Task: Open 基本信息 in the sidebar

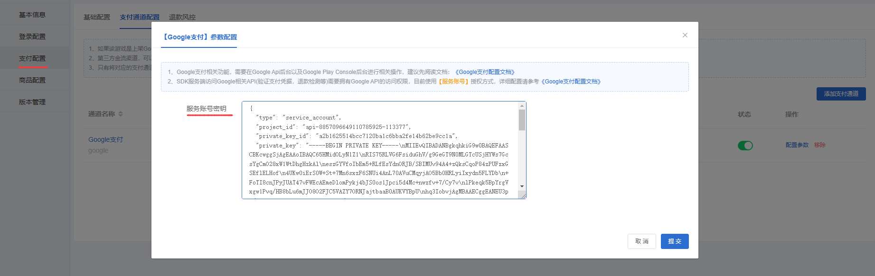Action: pyautogui.click(x=32, y=15)
